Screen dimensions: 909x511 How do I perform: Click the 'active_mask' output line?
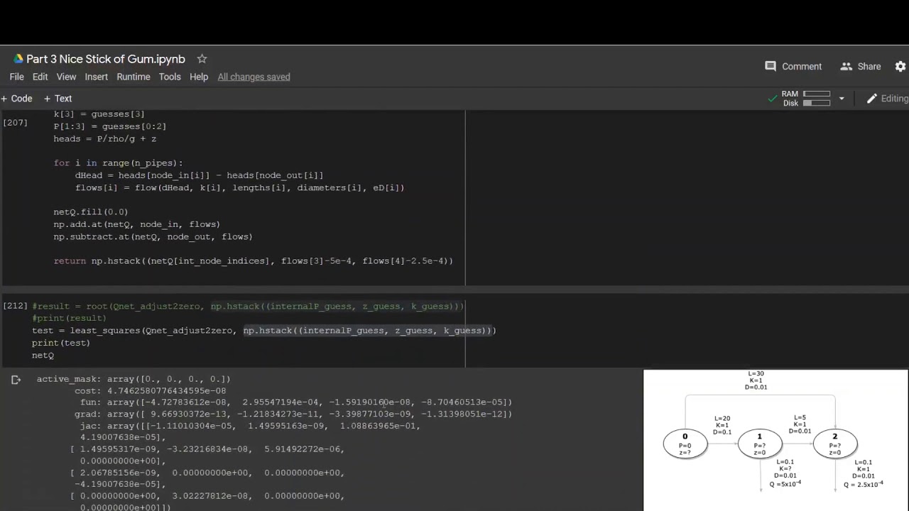coord(134,379)
